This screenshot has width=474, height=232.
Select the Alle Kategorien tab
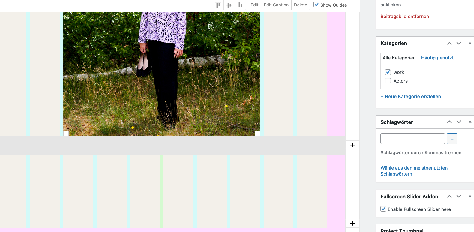pos(399,58)
